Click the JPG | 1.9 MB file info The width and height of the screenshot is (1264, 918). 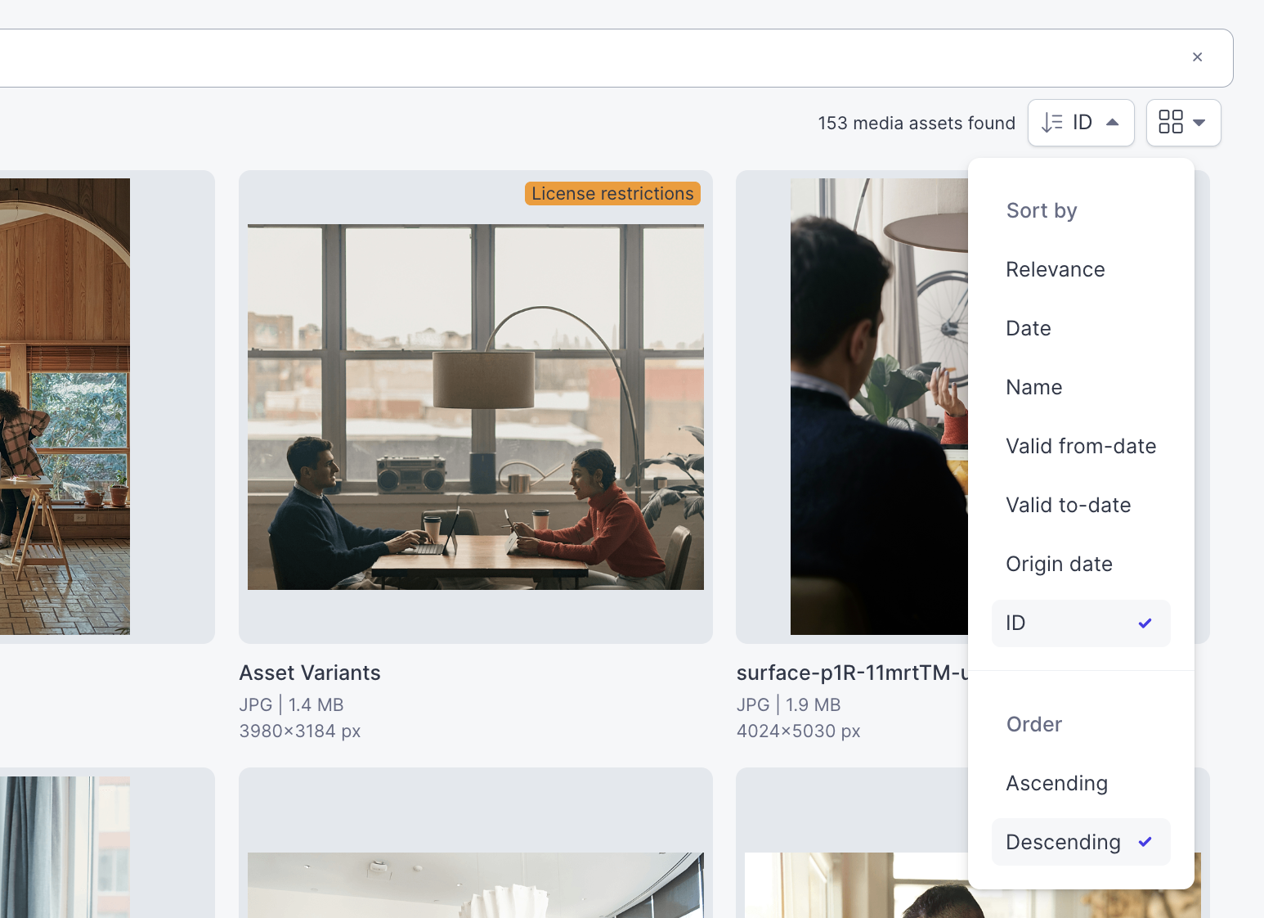point(788,704)
